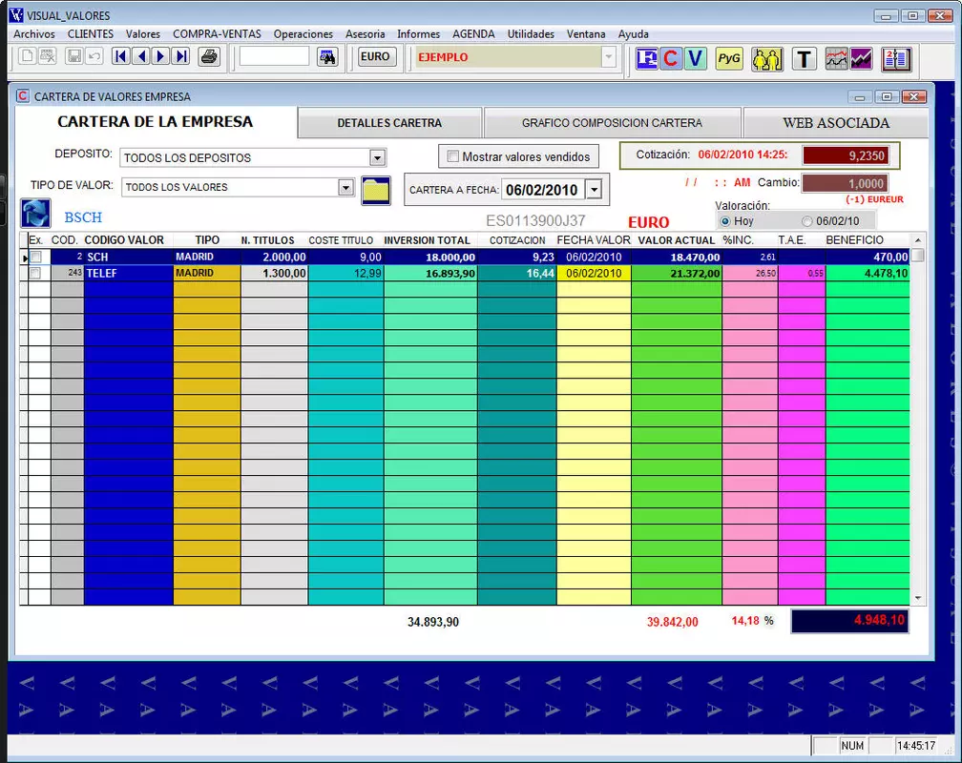Go to first record navigation icon
This screenshot has height=763, width=962.
tap(121, 57)
